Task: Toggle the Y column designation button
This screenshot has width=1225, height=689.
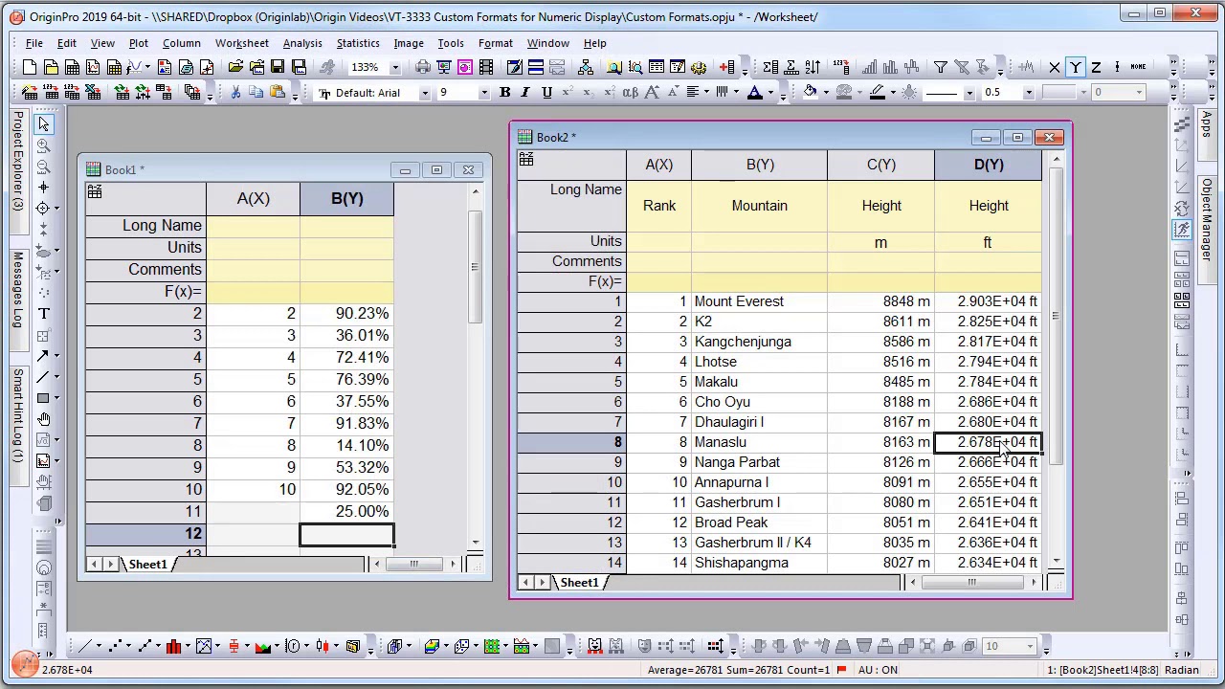Action: pyautogui.click(x=1076, y=67)
